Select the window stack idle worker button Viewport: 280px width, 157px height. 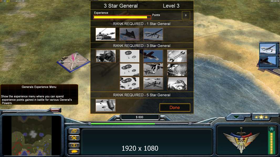pyautogui.click(x=74, y=131)
